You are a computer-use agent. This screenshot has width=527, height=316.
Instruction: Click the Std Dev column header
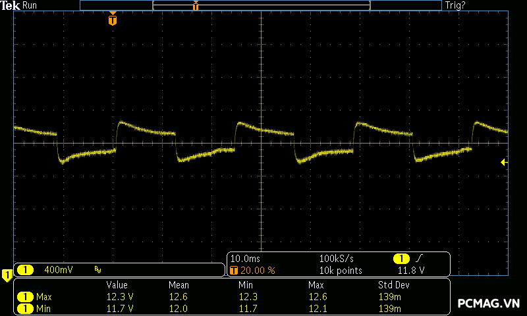click(394, 285)
